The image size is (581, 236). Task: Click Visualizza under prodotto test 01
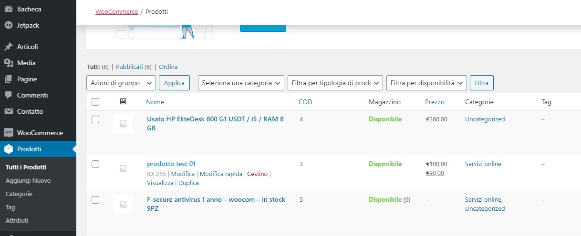[160, 183]
